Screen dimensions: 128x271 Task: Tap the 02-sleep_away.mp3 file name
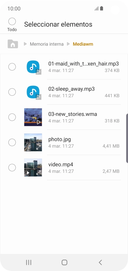click(71, 89)
